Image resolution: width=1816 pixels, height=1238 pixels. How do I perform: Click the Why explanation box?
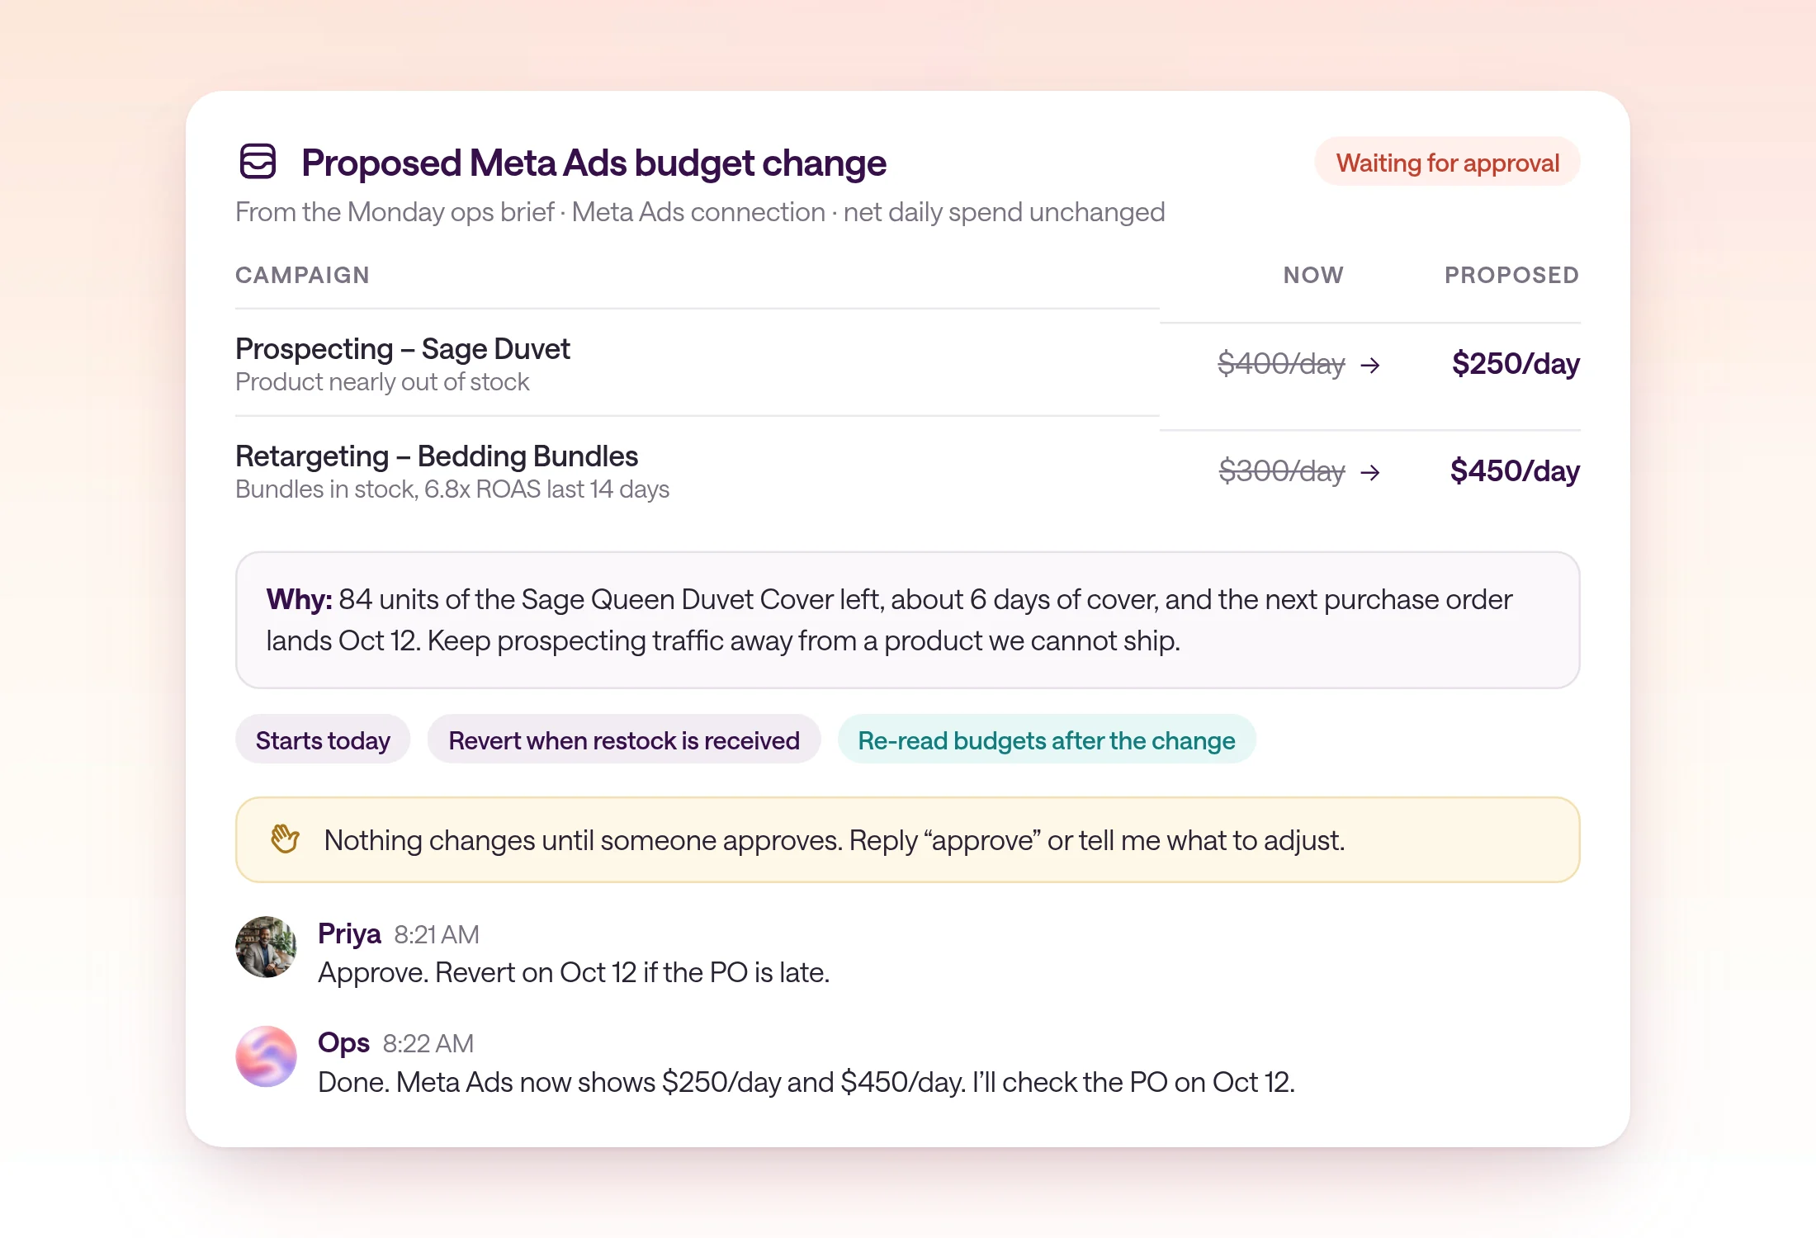point(908,620)
